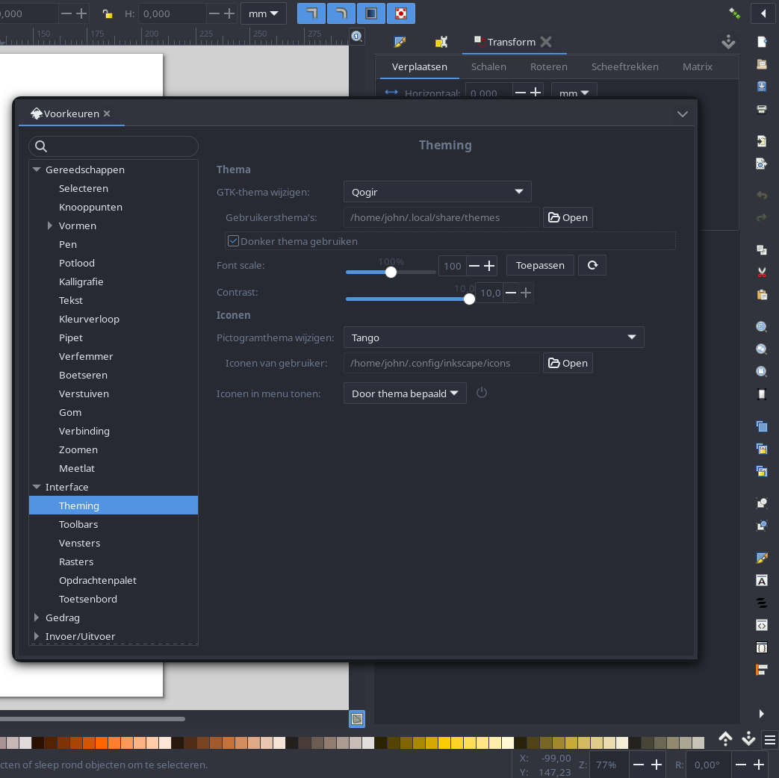Screen dimensions: 779x778
Task: Uncheck 'Donker thema gebruiken' checkbox
Action: pyautogui.click(x=234, y=241)
